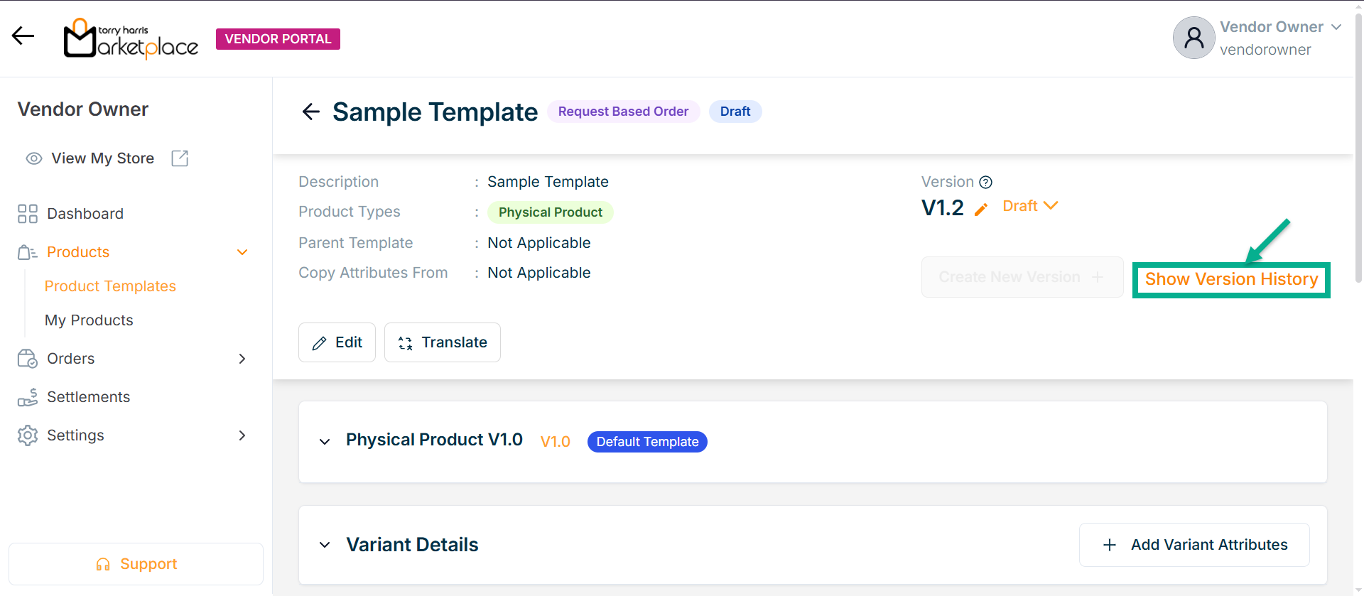Go to My Products in sidebar
Image resolution: width=1364 pixels, height=596 pixels.
(x=89, y=320)
